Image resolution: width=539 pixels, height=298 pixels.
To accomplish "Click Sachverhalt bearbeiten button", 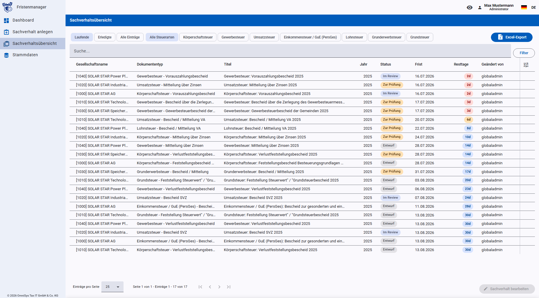I will pos(507,289).
